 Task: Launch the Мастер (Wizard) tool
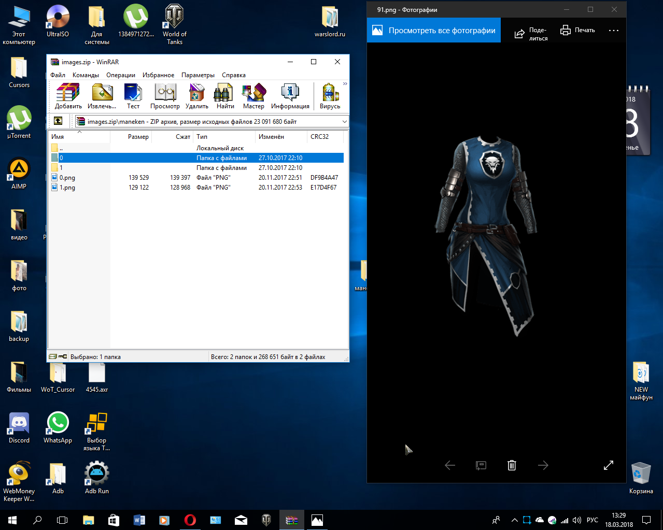253,96
